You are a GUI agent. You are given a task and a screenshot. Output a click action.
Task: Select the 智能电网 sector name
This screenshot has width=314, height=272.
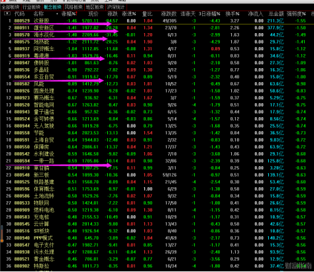point(44,105)
